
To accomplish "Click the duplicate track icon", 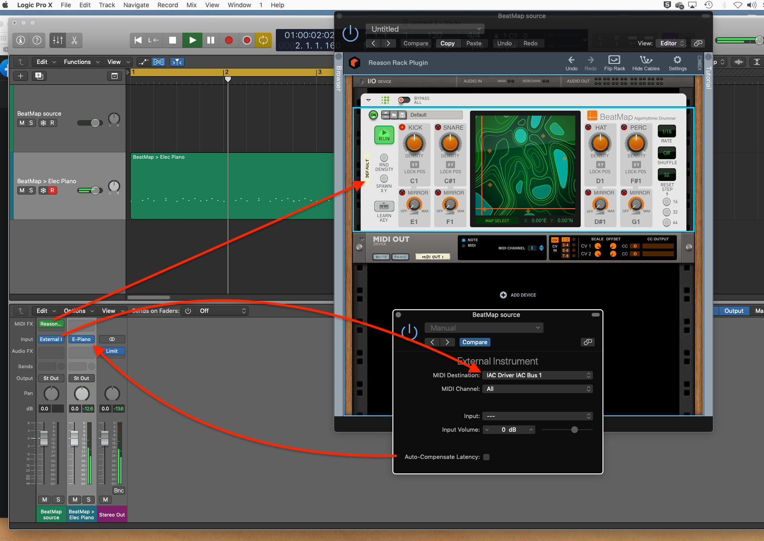I will click(x=39, y=76).
